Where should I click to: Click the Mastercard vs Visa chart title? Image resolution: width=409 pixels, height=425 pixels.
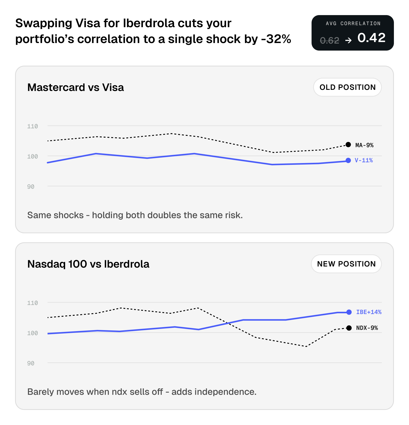pos(75,88)
